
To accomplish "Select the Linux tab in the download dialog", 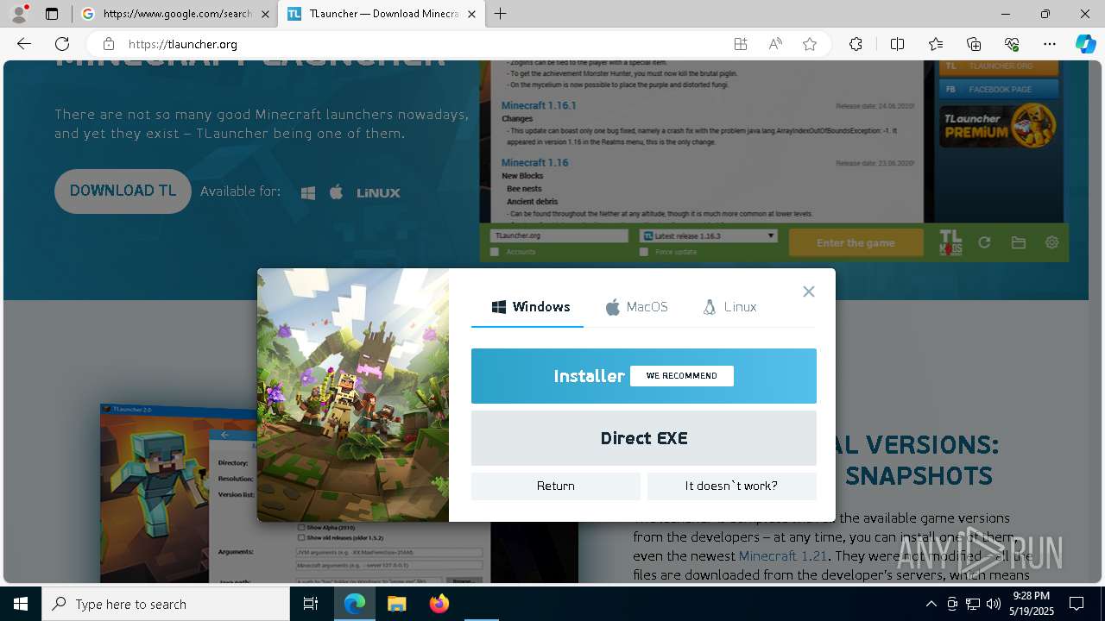I will point(730,307).
